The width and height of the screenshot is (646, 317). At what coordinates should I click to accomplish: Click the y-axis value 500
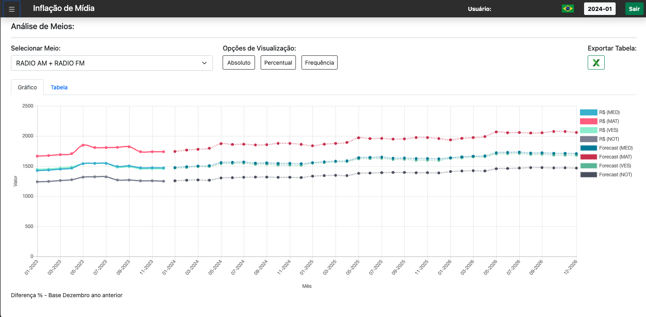29,226
